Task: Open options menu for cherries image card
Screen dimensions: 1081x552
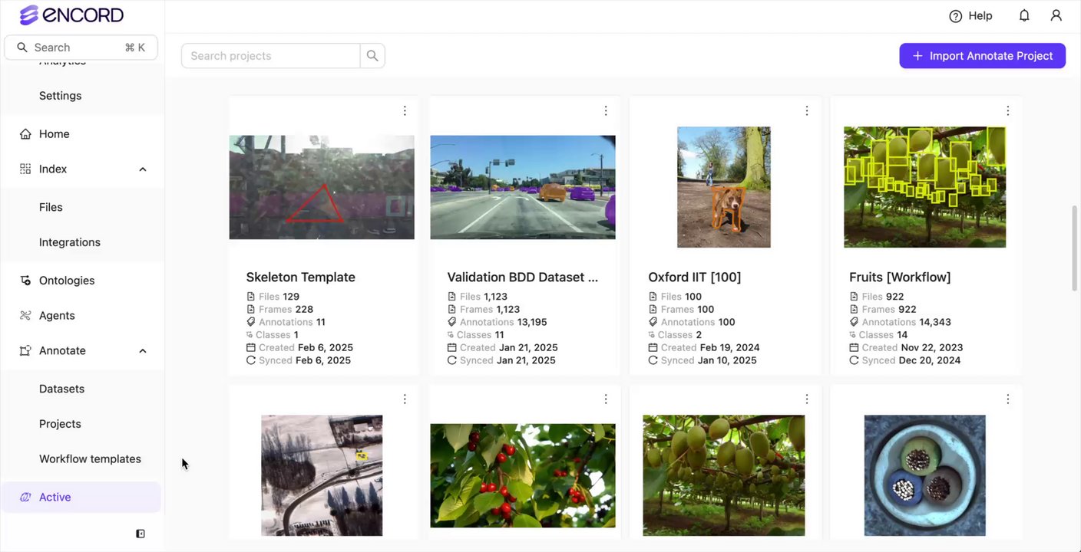Action: pos(606,399)
